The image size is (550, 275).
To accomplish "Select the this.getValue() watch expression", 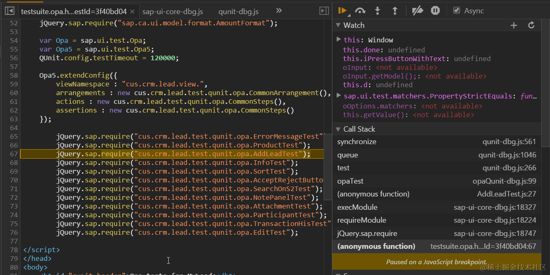I will point(408,115).
